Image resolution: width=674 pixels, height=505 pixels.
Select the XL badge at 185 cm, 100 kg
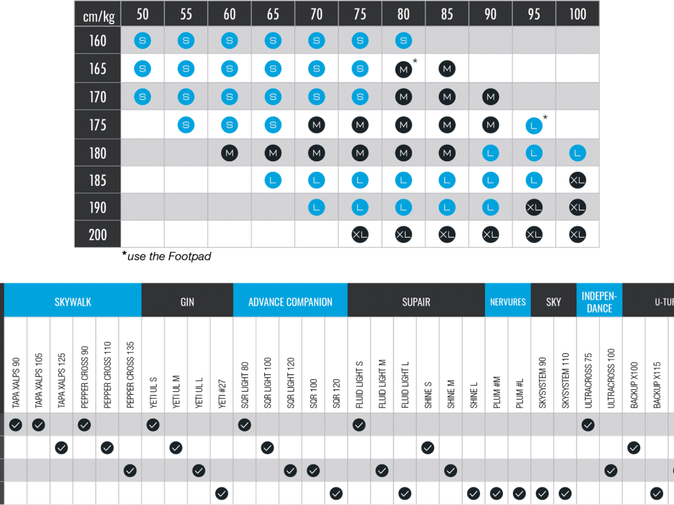coord(577,180)
